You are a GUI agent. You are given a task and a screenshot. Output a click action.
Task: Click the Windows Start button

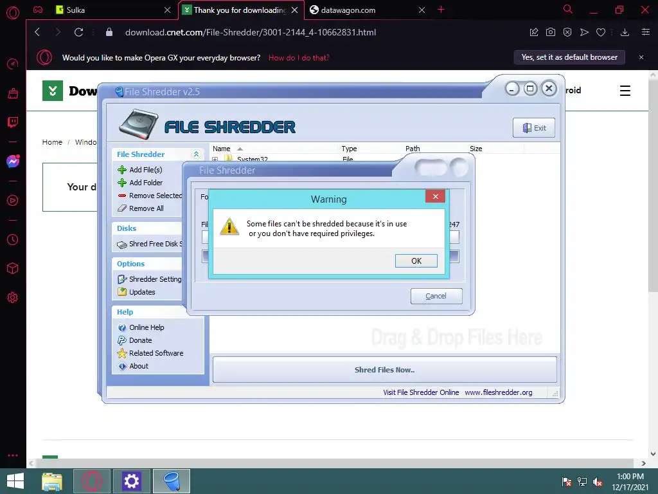coord(15,481)
